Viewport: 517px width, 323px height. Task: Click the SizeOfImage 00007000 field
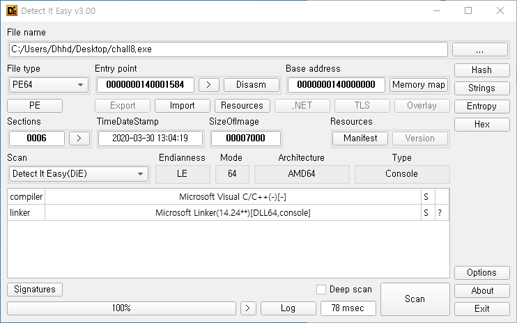click(246, 139)
